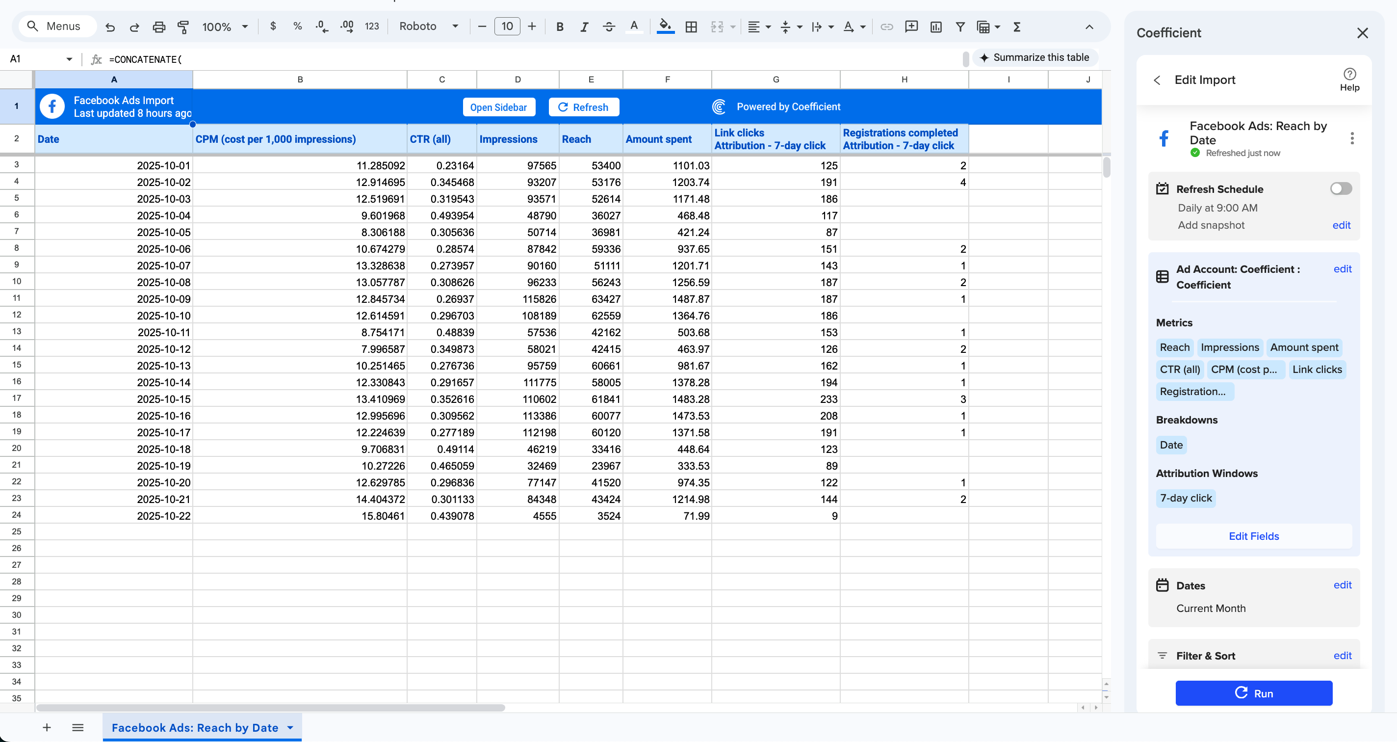
Task: Toggle bold formatting in toolbar
Action: tap(560, 26)
